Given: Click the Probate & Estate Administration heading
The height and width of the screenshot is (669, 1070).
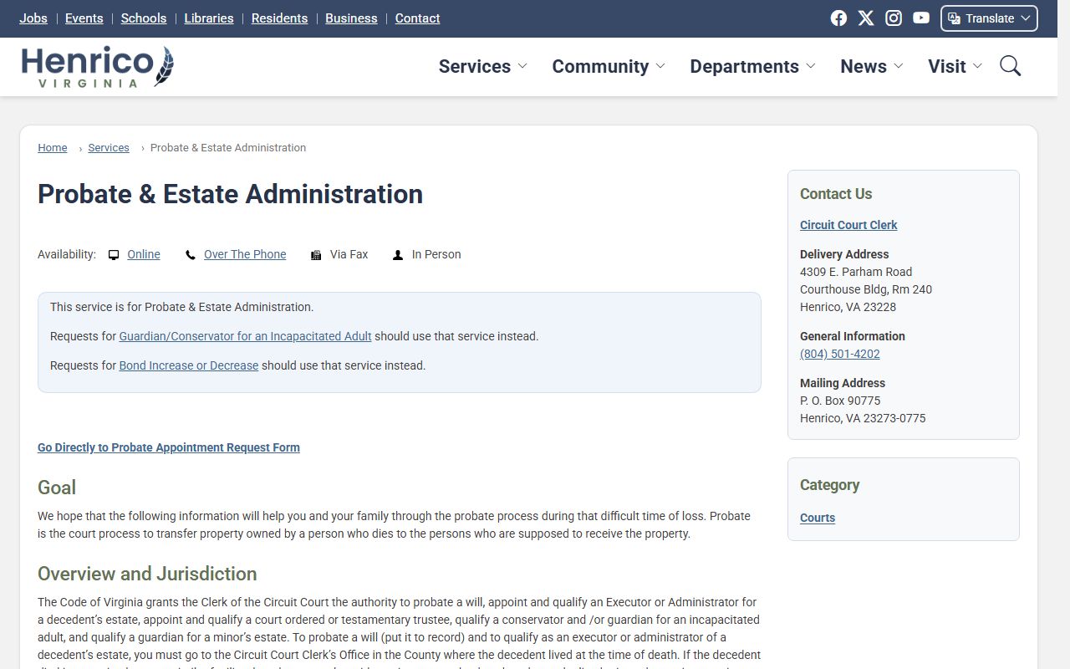Looking at the screenshot, I should click(230, 194).
